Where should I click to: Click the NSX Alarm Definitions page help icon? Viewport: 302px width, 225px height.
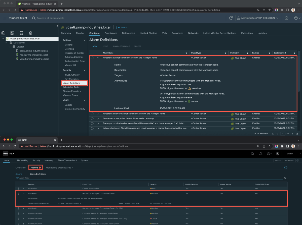tap(286, 167)
